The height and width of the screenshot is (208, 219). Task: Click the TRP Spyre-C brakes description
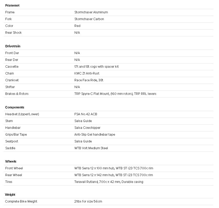[x=115, y=94]
